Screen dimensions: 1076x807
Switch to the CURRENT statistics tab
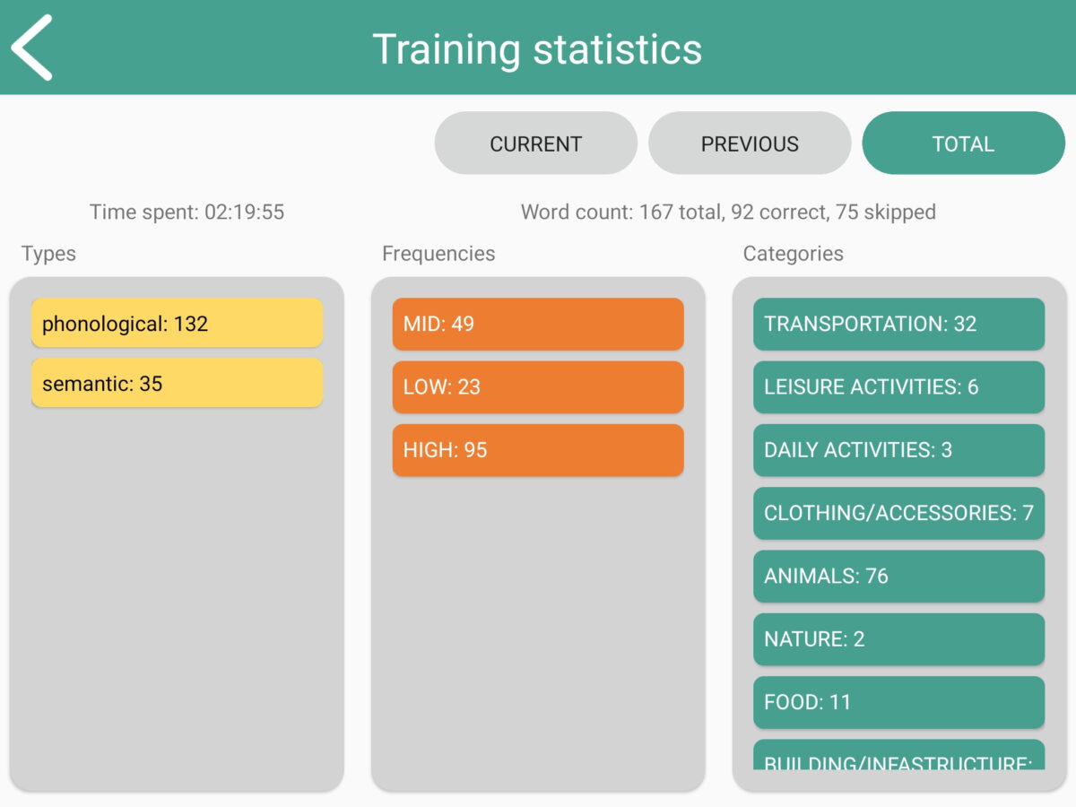pyautogui.click(x=535, y=143)
